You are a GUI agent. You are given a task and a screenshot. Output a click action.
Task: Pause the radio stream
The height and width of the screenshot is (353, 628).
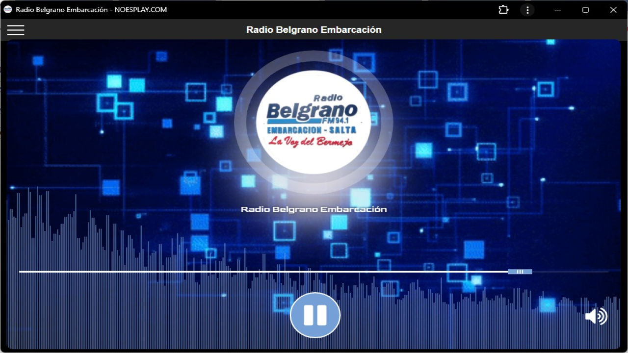[x=315, y=315]
